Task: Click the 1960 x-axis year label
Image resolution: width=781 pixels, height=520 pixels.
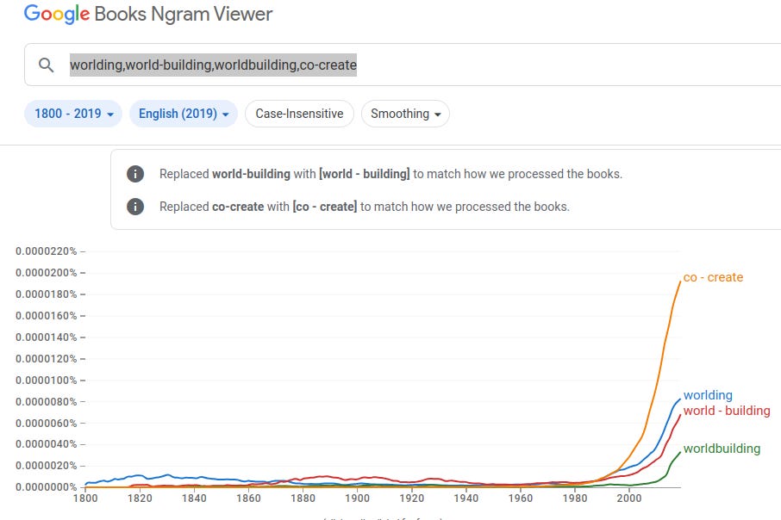Action: [x=521, y=498]
